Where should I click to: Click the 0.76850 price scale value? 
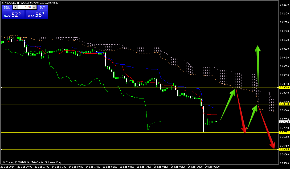(x=284, y=137)
